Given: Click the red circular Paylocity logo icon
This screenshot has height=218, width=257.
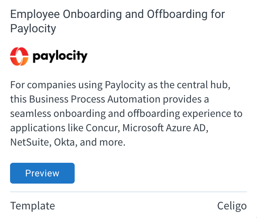Looking at the screenshot, I should 19,57.
